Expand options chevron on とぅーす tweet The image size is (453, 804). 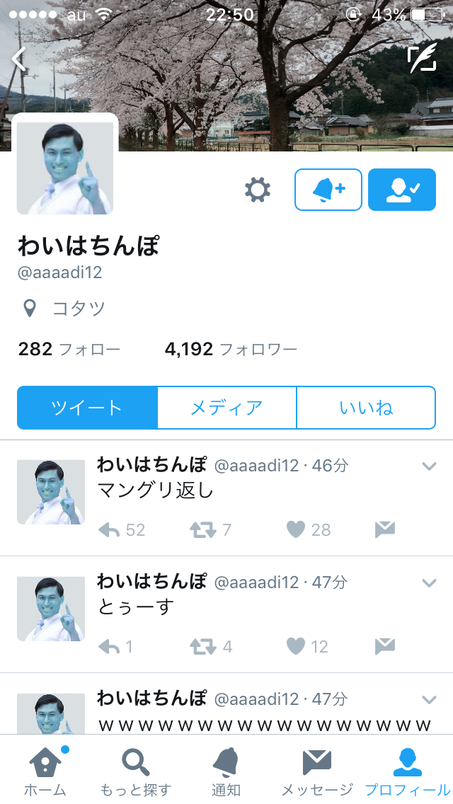[x=429, y=583]
